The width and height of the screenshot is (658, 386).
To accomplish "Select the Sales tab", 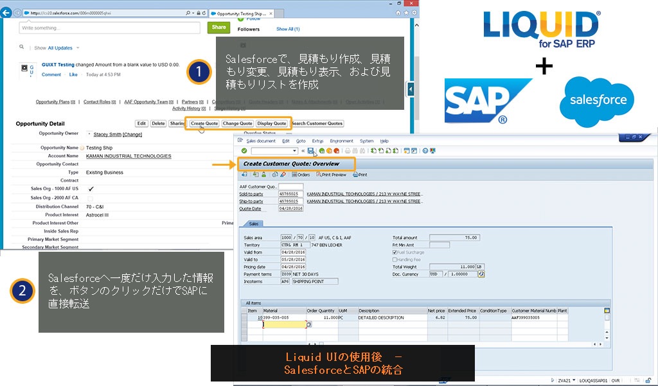I will pos(253,224).
